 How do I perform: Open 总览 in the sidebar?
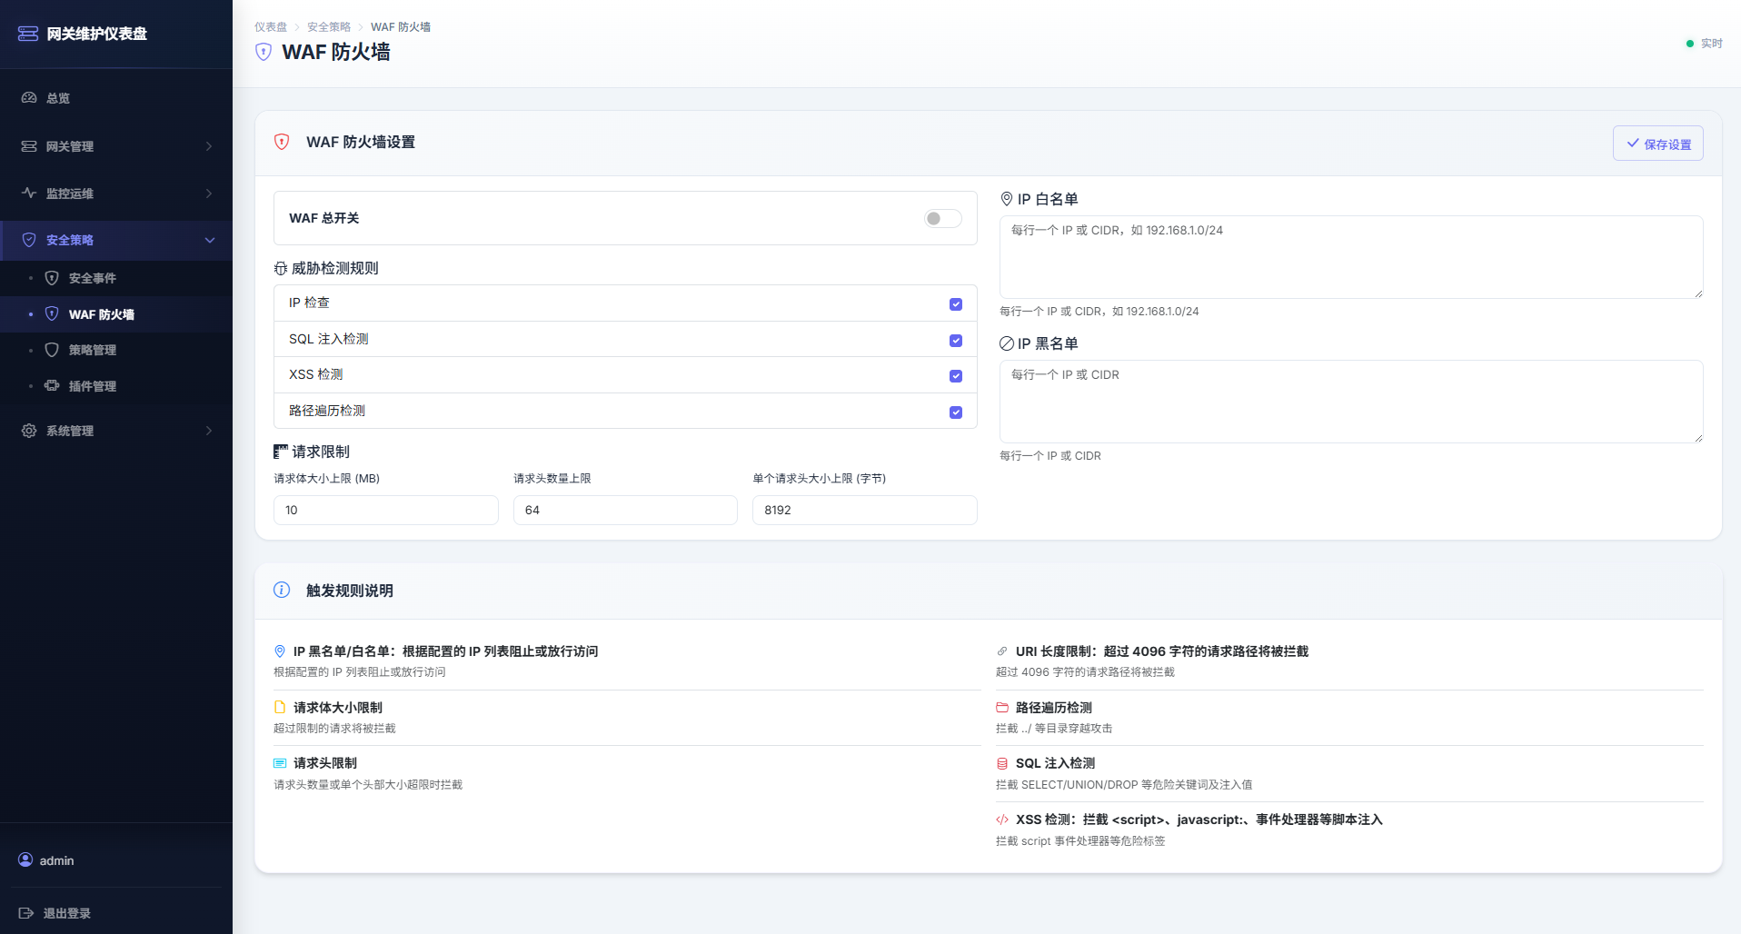(x=116, y=98)
